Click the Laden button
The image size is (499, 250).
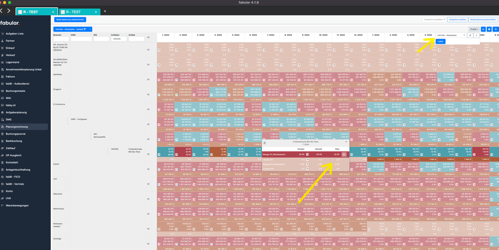440,41
